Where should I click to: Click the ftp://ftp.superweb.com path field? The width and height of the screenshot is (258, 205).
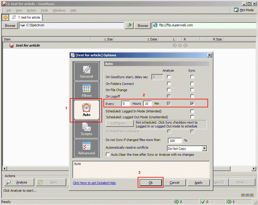point(204,25)
